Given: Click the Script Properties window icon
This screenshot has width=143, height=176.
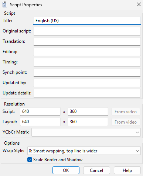Looking at the screenshot, I should tap(5, 4).
